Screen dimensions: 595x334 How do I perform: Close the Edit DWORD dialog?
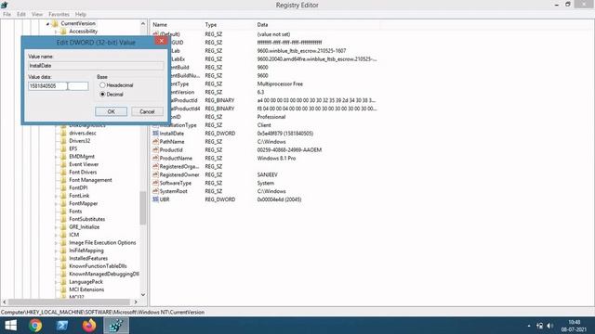click(161, 41)
